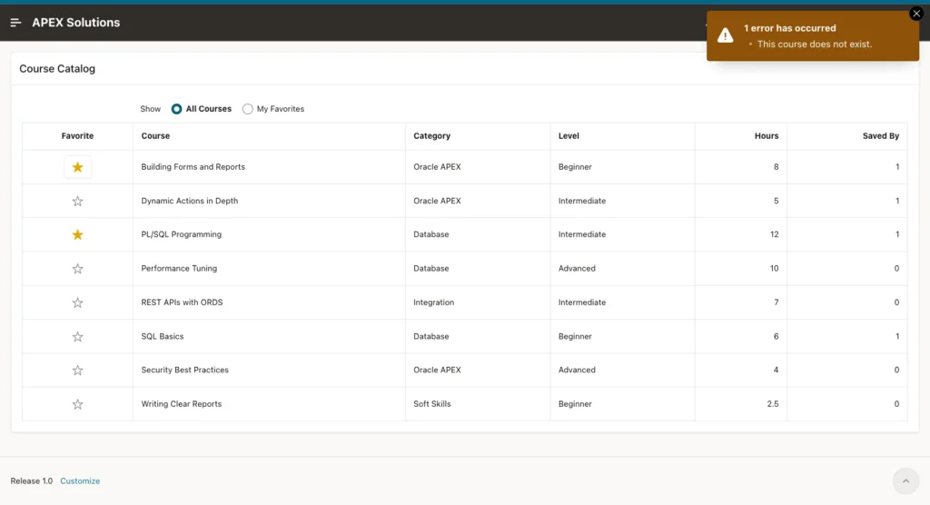This screenshot has width=930, height=505.
Task: Click REST APIs with ORDS course name
Action: tap(182, 302)
